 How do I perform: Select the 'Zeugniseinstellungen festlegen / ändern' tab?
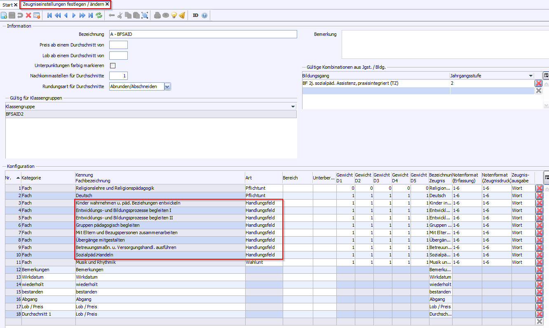coord(63,4)
